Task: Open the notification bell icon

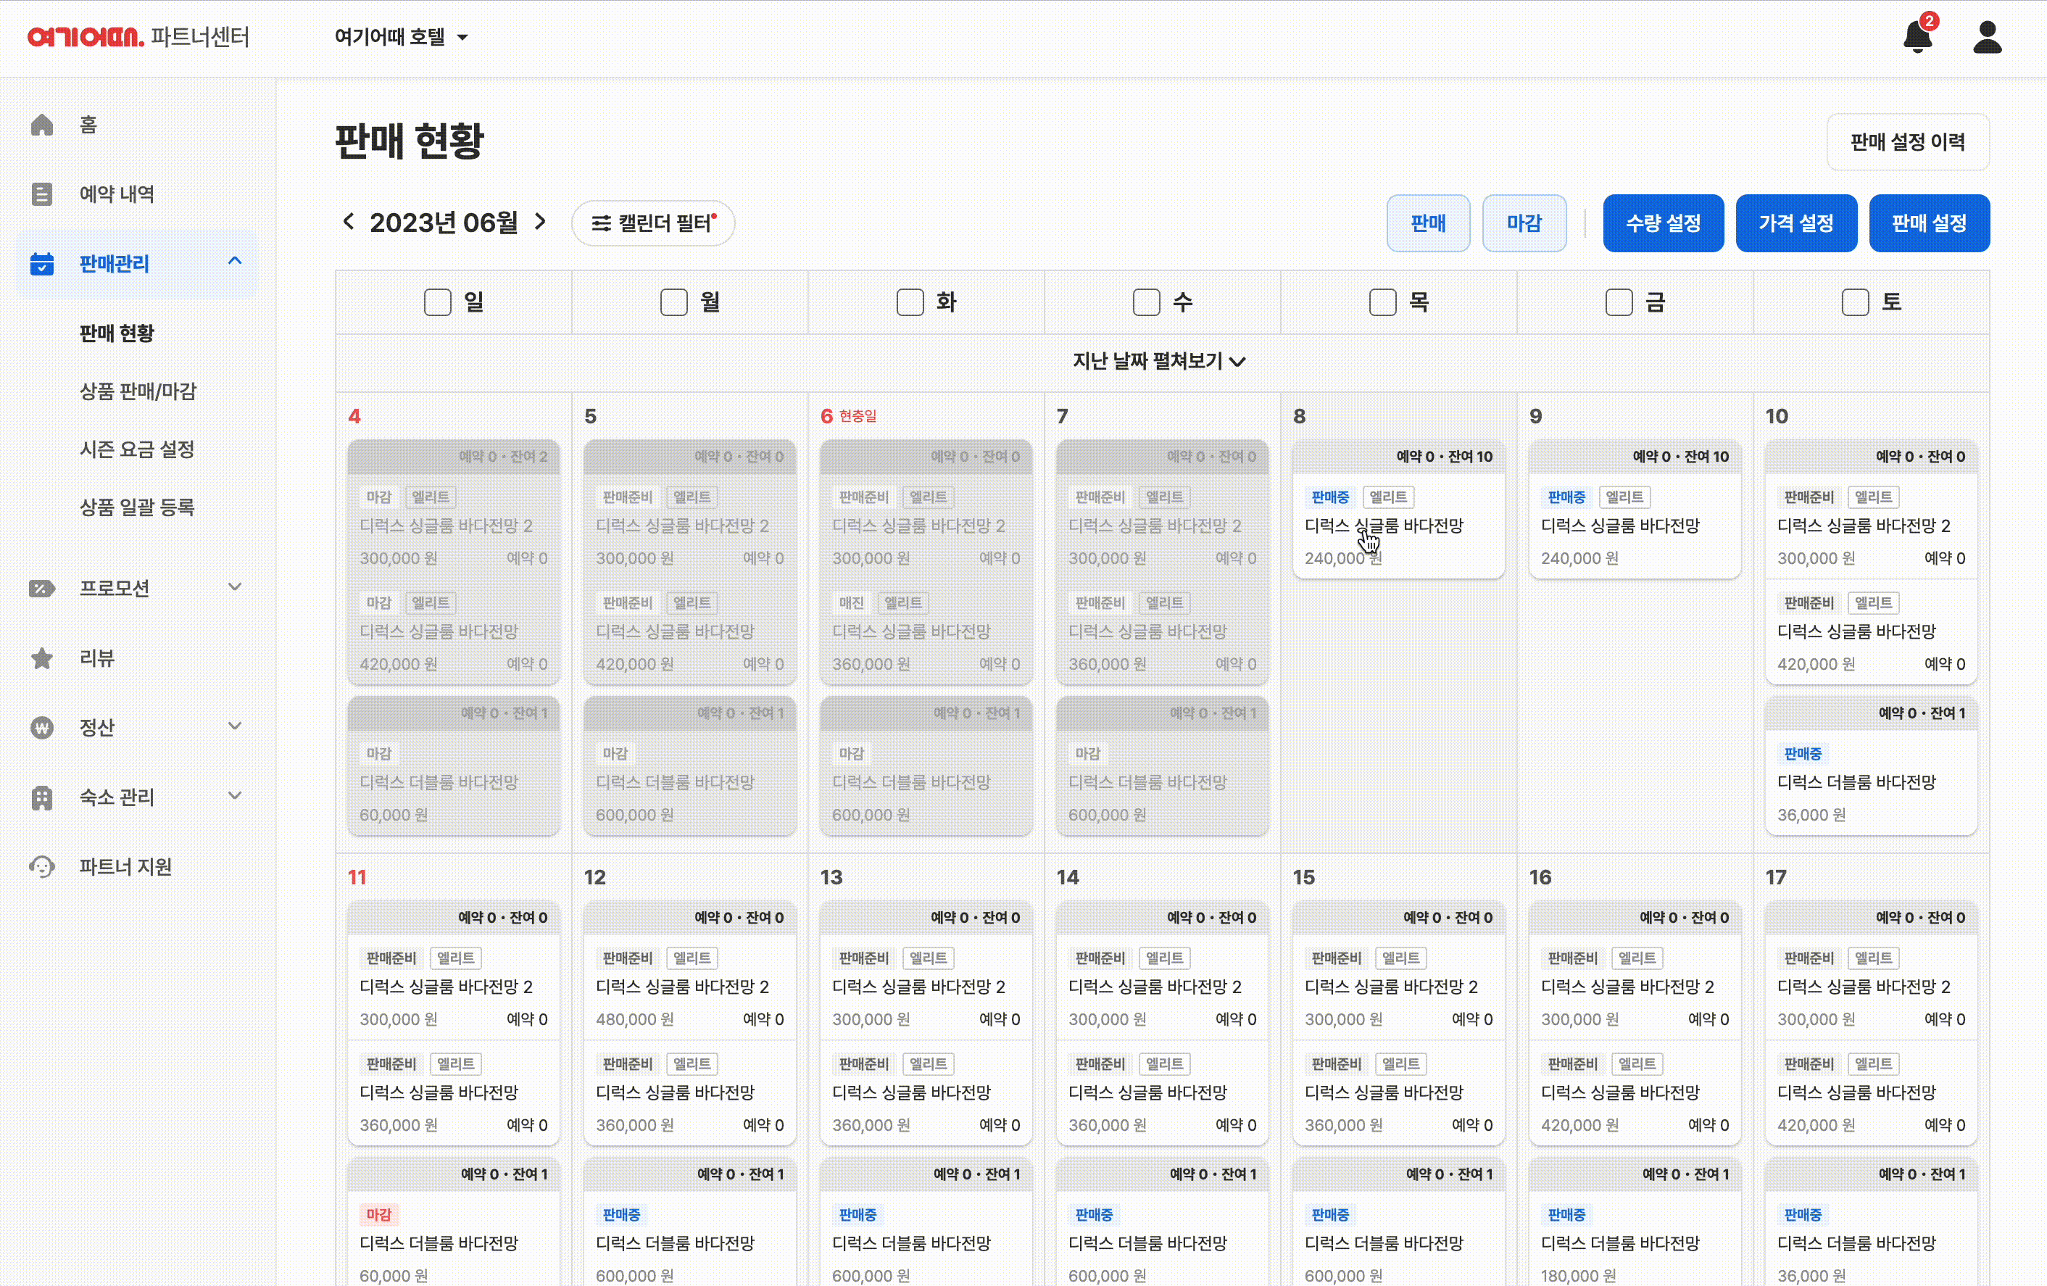Action: coord(1917,38)
